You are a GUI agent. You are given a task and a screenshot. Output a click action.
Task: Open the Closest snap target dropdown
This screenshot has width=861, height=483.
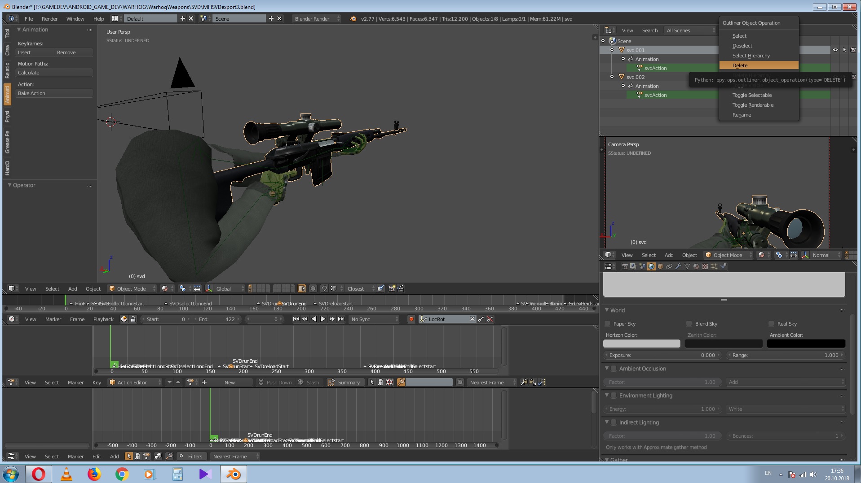(360, 289)
